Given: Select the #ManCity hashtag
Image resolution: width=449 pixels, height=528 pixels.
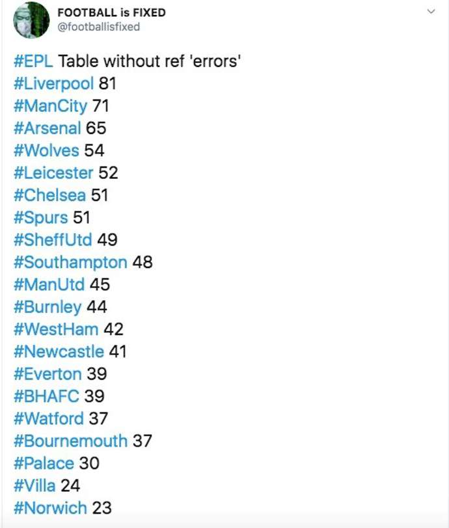Looking at the screenshot, I should (x=51, y=107).
